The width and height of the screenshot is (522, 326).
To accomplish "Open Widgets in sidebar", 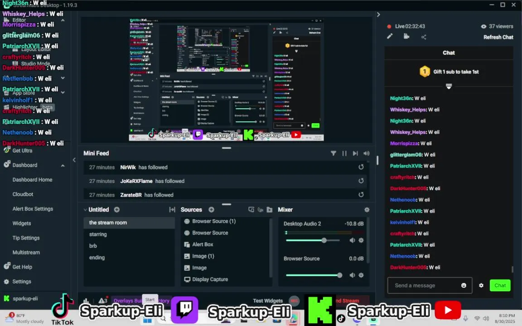I will [x=22, y=224].
